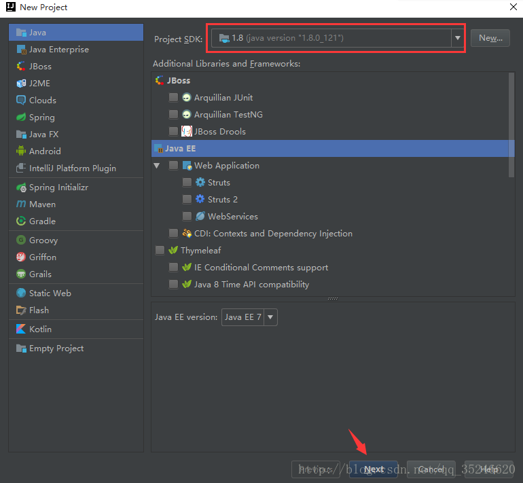The image size is (523, 483).
Task: Click the Thymeleaf leaf icon
Action: pos(173,250)
